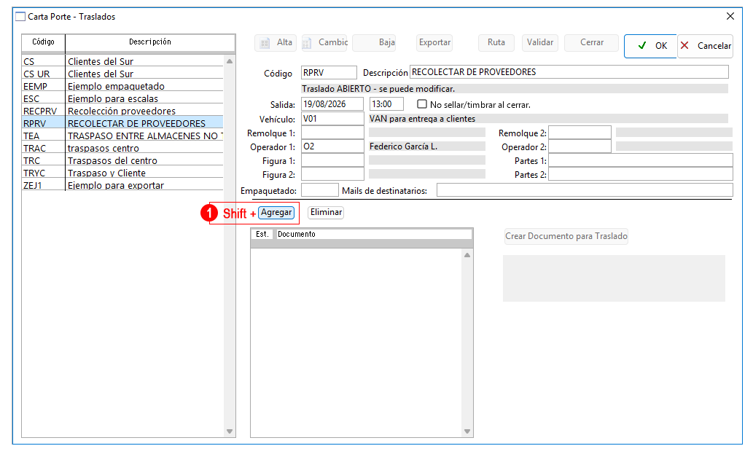Image resolution: width=753 pixels, height=454 pixels.
Task: Click the Descripción column header in list
Action: coord(150,42)
